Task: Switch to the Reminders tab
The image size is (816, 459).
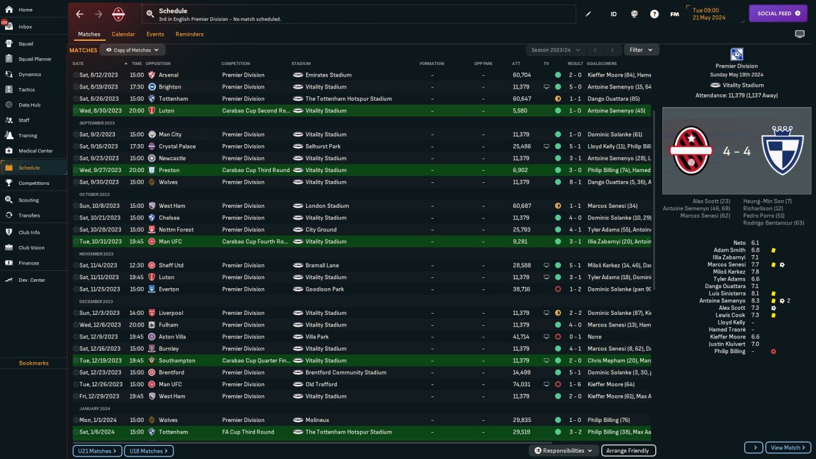Action: [x=189, y=34]
